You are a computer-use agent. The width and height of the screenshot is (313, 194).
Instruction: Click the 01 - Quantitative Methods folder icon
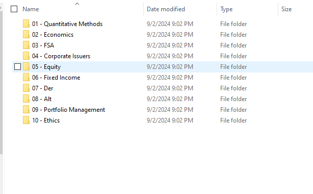click(x=26, y=23)
